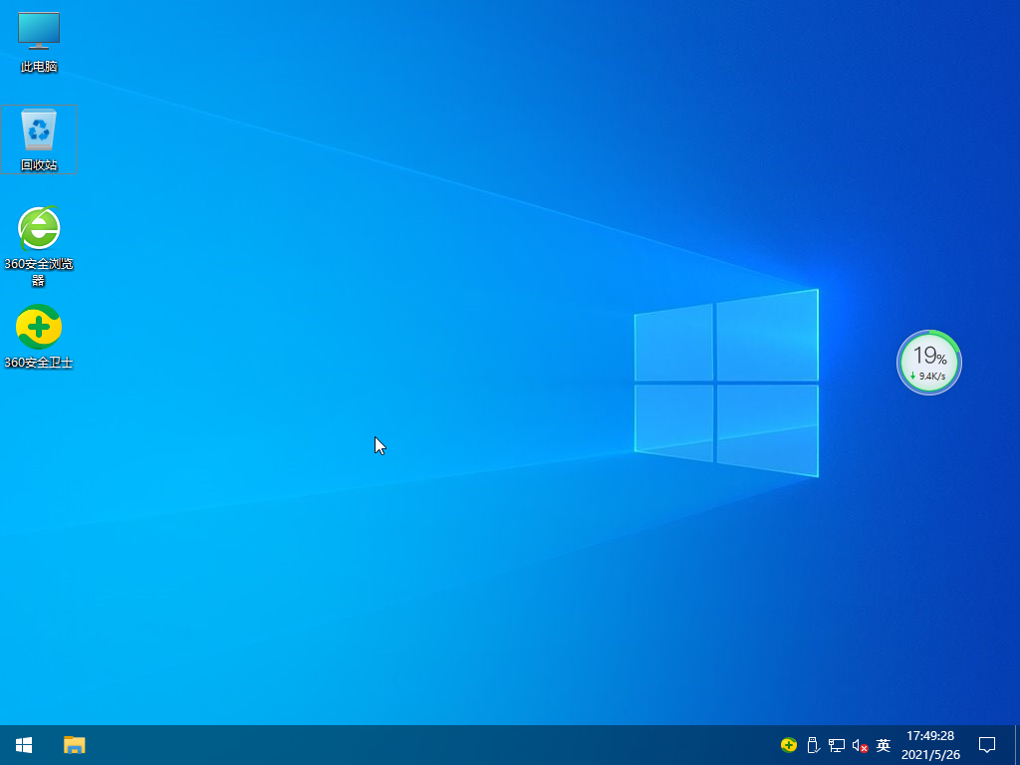Open the clock and calendar panel
The height and width of the screenshot is (765, 1020).
point(928,737)
